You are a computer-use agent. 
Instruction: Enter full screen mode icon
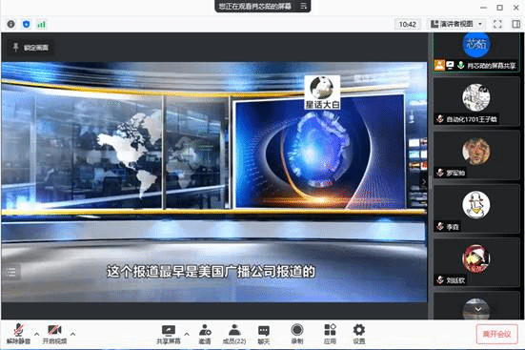pos(497,24)
